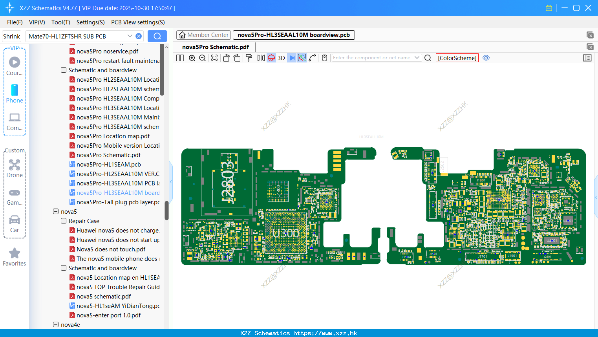
Task: Run the blue search button
Action: [157, 36]
